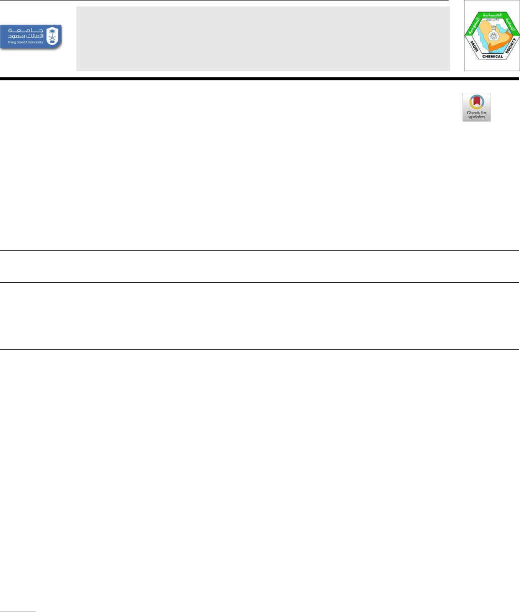Click the thin rule above the article info section
This screenshot has height=612, width=520.
(260, 250)
